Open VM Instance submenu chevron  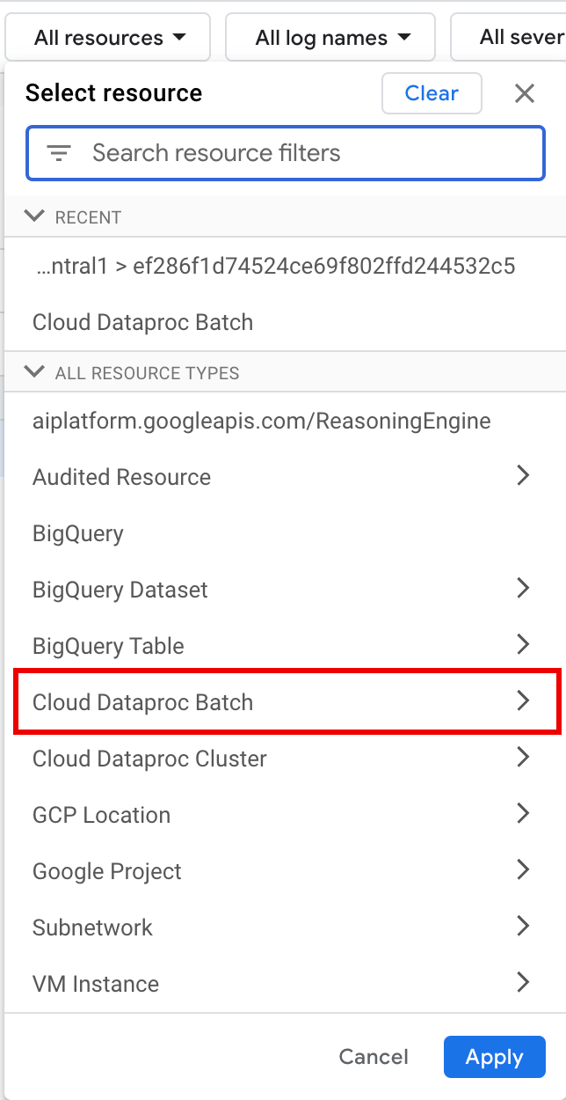click(523, 983)
